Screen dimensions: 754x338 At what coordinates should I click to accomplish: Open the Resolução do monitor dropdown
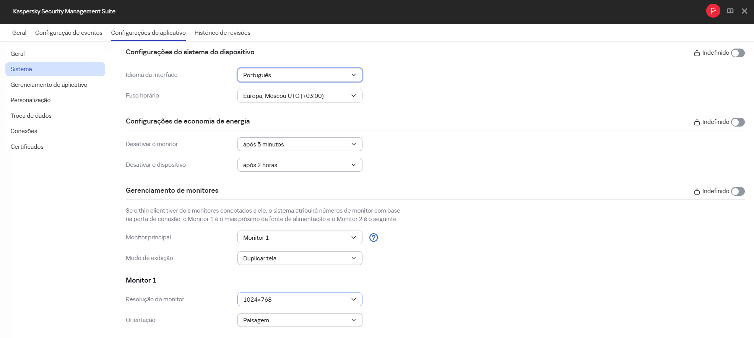[x=300, y=299]
